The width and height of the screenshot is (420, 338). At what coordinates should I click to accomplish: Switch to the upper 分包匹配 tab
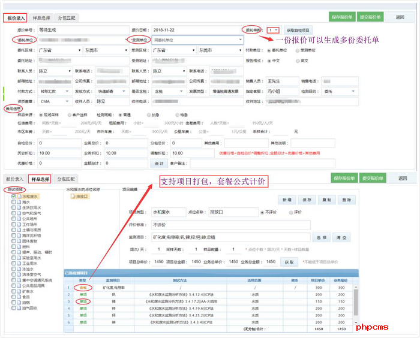[x=67, y=18]
